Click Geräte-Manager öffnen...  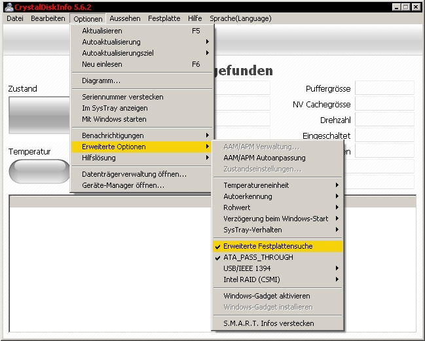[x=141, y=185]
